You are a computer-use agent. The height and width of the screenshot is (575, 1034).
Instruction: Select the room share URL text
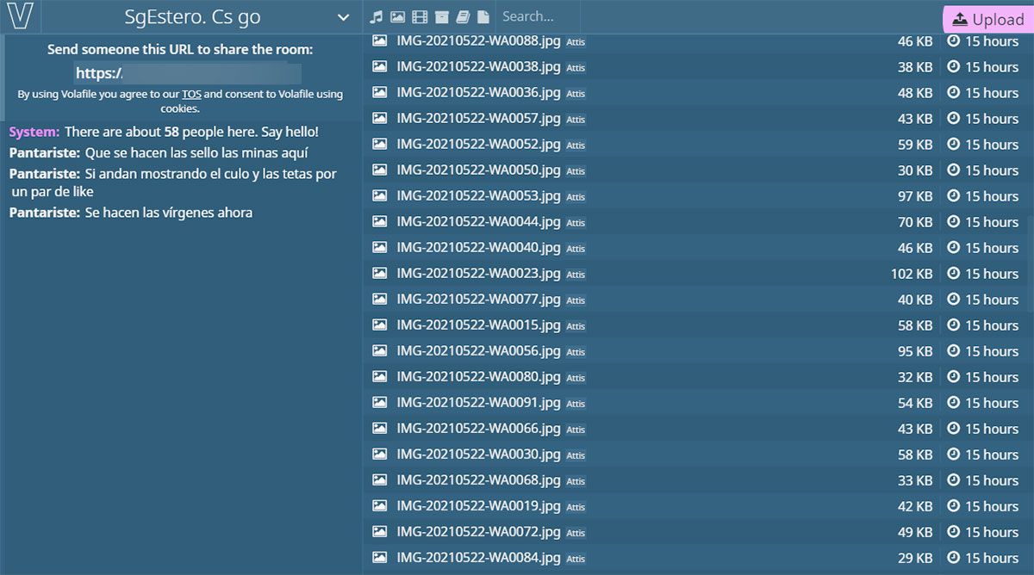188,73
